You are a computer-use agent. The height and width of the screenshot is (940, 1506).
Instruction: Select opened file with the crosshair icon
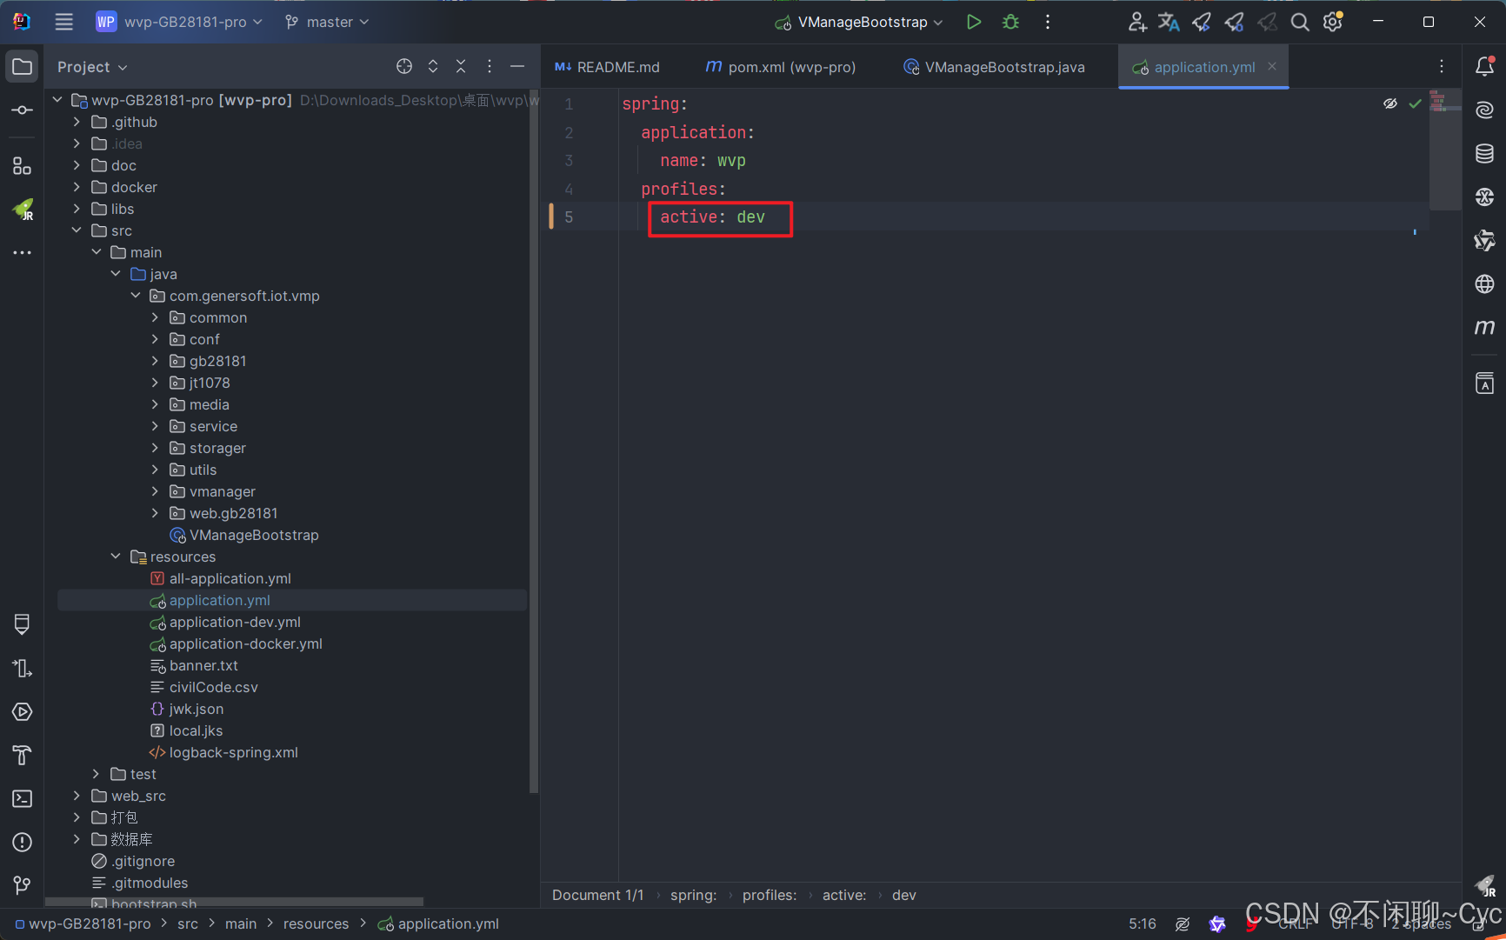(403, 66)
